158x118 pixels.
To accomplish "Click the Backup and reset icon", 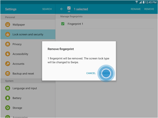I will coord(8,73).
